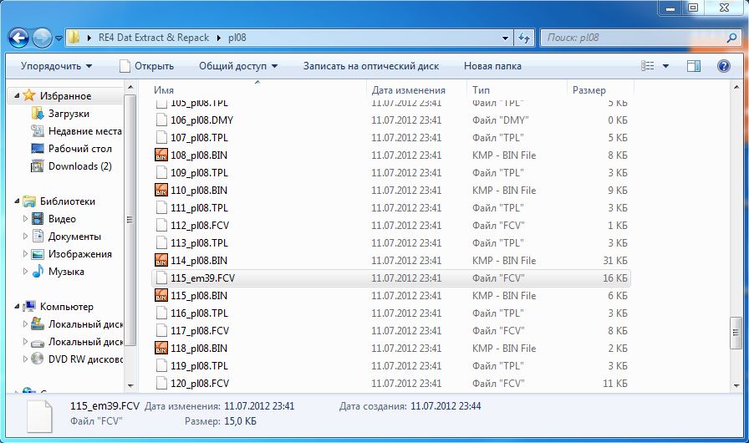Select Документы library
Image resolution: width=749 pixels, height=443 pixels.
[x=74, y=237]
